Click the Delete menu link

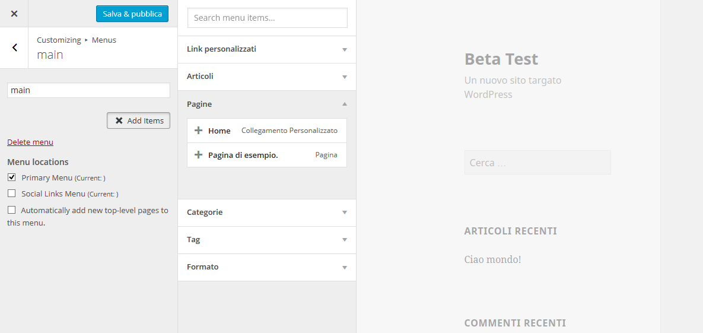point(30,142)
